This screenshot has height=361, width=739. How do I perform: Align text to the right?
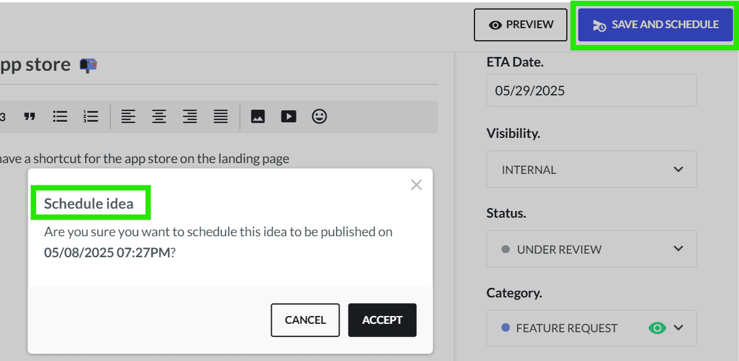[x=190, y=116]
